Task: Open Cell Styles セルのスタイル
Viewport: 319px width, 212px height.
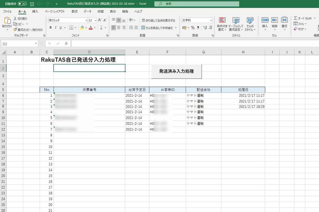Action: tap(250, 24)
